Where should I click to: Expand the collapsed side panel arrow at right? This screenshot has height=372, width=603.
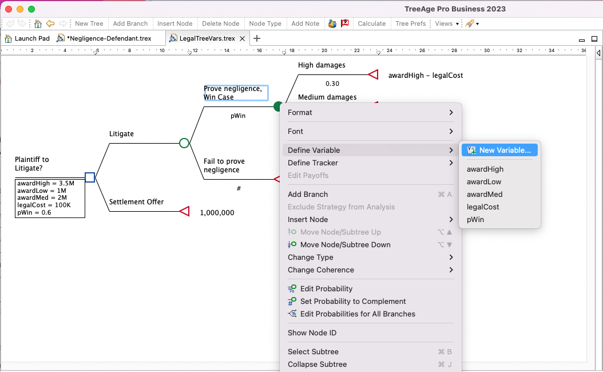598,53
